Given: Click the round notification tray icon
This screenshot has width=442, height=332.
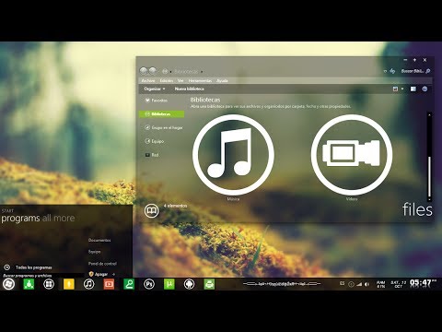Looking at the screenshot, I should 351,284.
